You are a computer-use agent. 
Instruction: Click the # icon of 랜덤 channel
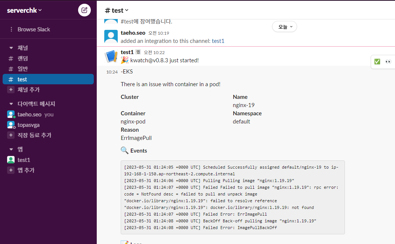(11, 58)
